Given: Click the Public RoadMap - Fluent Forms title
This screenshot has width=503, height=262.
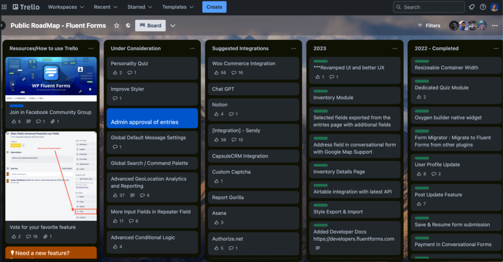Looking at the screenshot, I should coord(58,26).
